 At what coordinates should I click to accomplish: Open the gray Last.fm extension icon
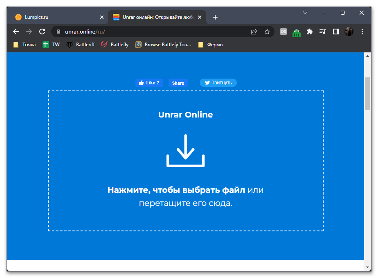[x=283, y=32]
